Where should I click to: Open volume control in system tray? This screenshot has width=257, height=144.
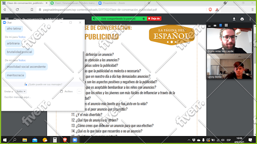pos(223,140)
